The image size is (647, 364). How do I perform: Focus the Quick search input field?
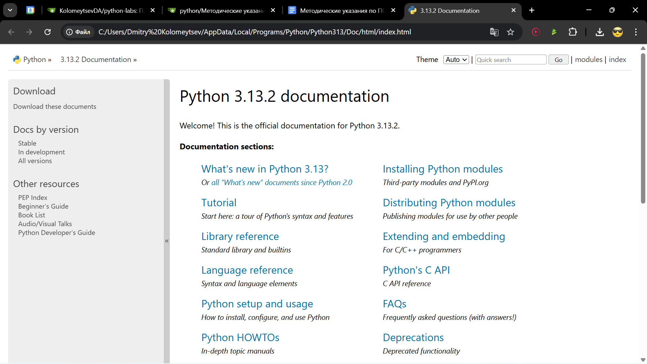click(x=511, y=60)
